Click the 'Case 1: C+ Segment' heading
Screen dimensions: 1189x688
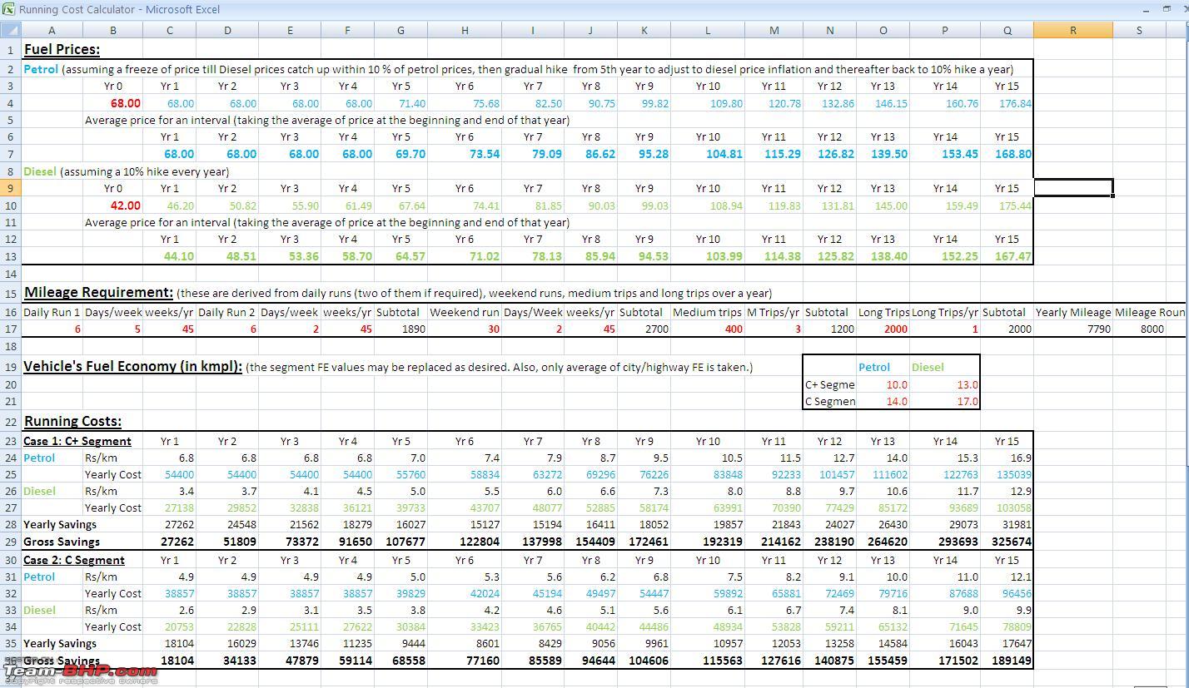pyautogui.click(x=77, y=441)
